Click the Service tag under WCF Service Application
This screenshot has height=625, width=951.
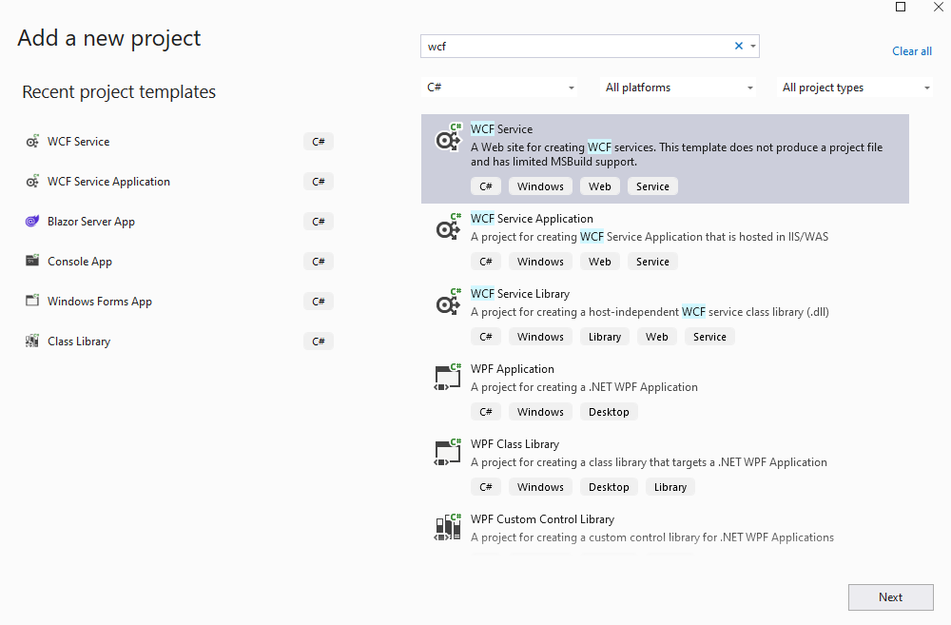tap(652, 262)
